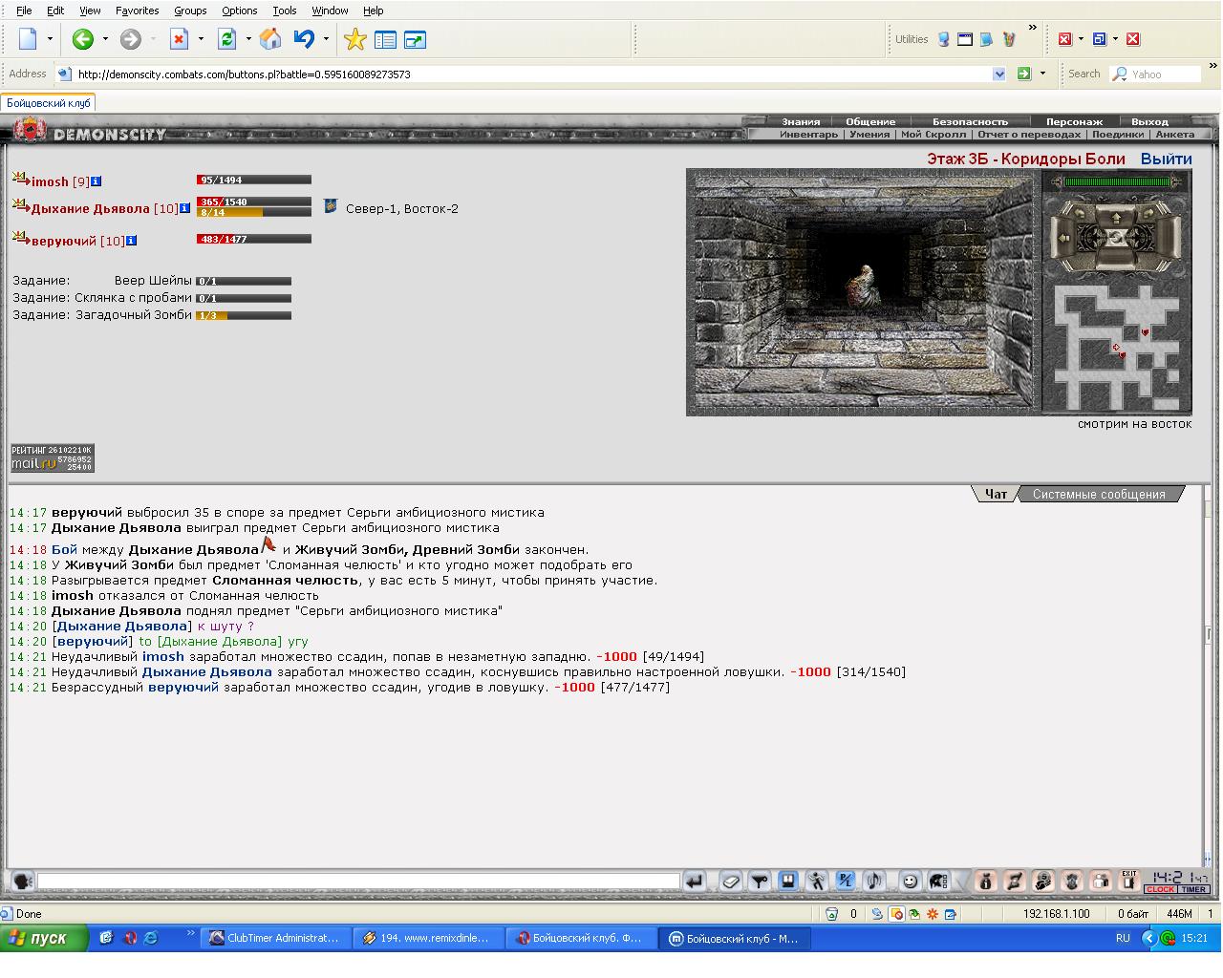
Task: Click the Выйти link to exit dungeon
Action: coord(1166,159)
